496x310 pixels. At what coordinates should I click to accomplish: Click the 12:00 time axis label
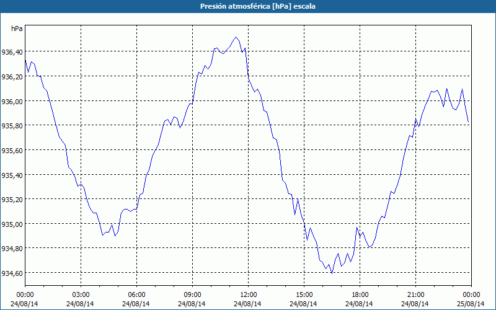click(x=249, y=295)
